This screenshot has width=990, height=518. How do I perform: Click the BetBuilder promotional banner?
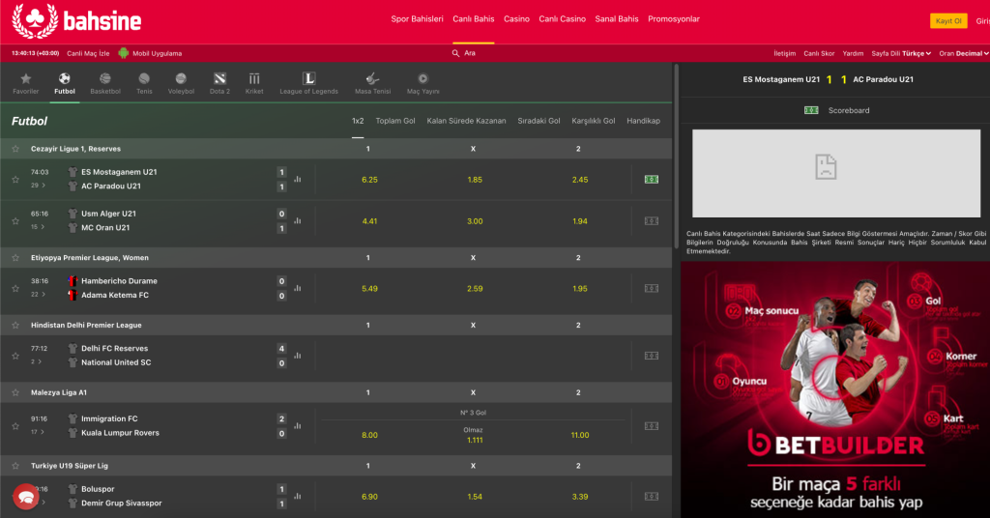(x=833, y=388)
